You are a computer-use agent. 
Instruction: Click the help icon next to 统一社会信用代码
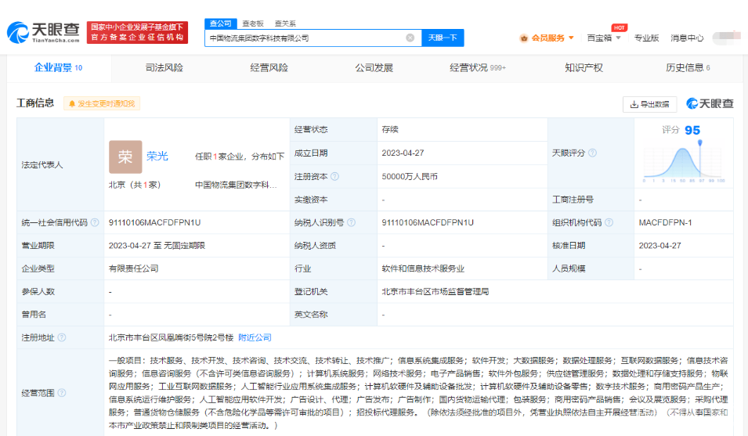95,222
